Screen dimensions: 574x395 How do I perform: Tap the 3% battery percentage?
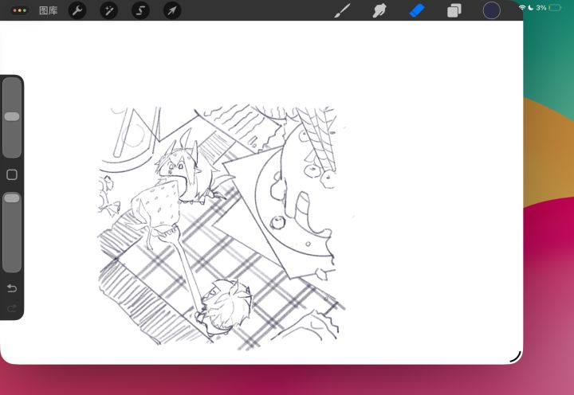(x=541, y=8)
